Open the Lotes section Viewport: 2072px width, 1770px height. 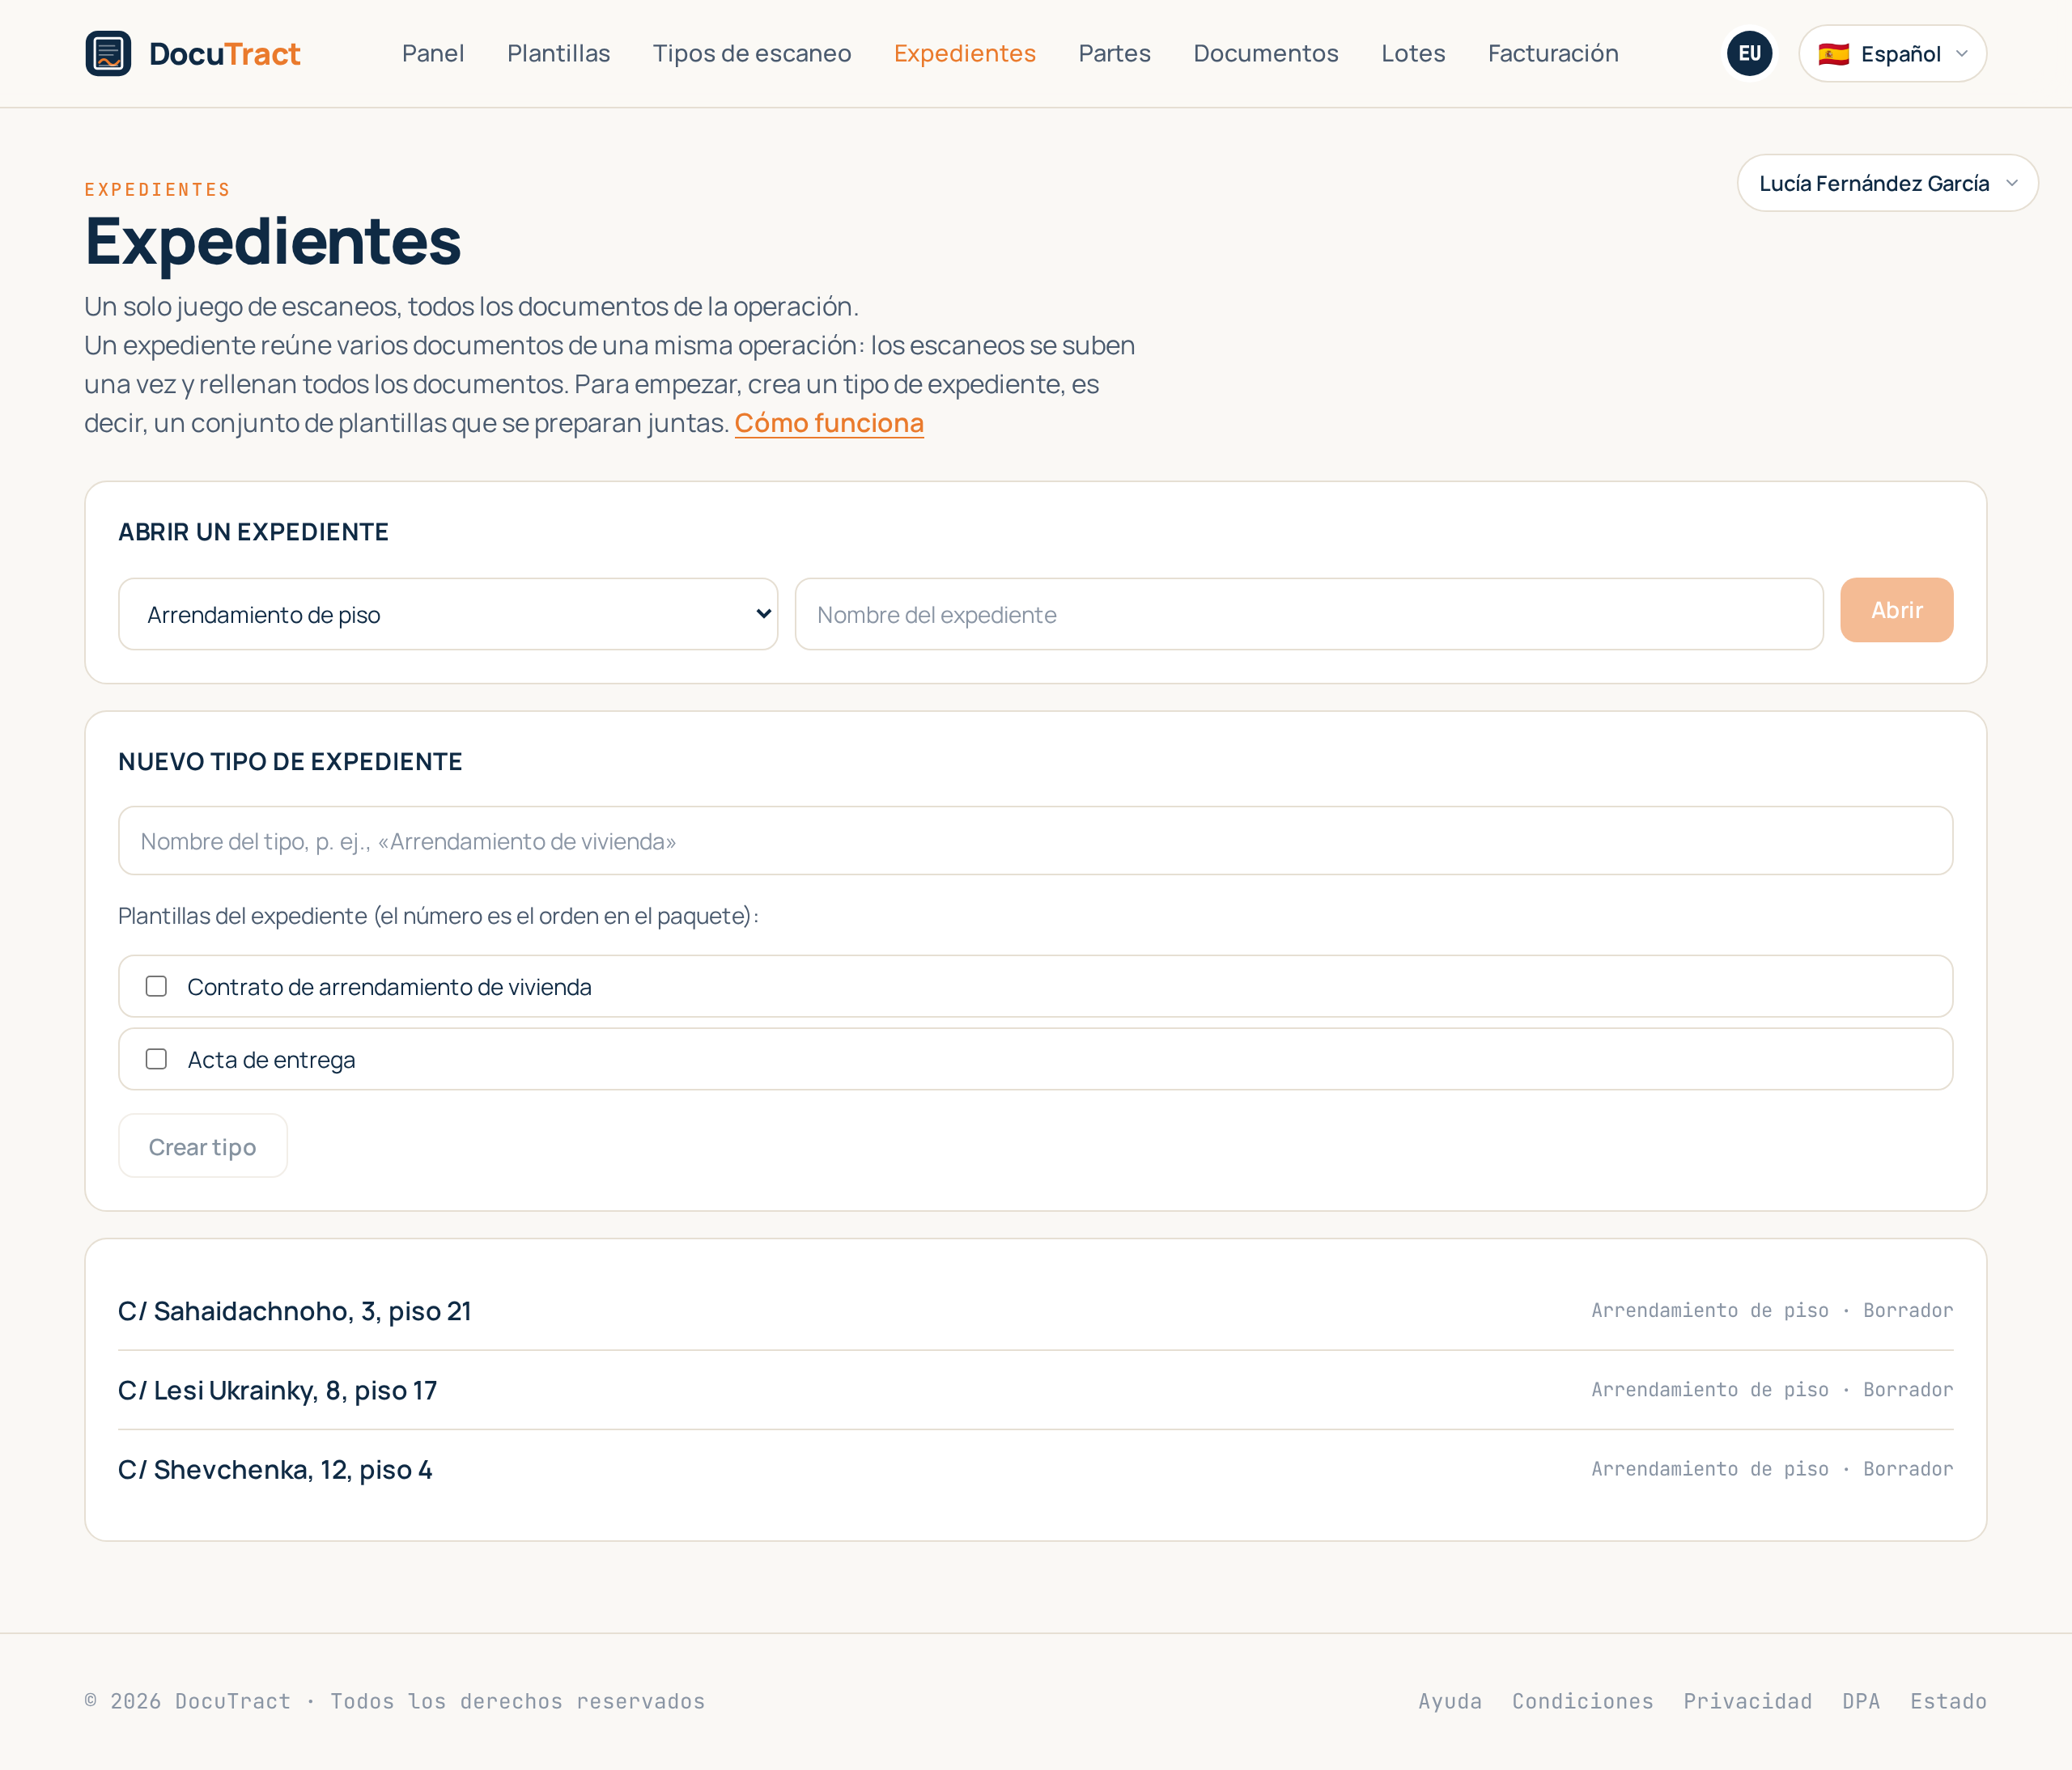tap(1413, 53)
